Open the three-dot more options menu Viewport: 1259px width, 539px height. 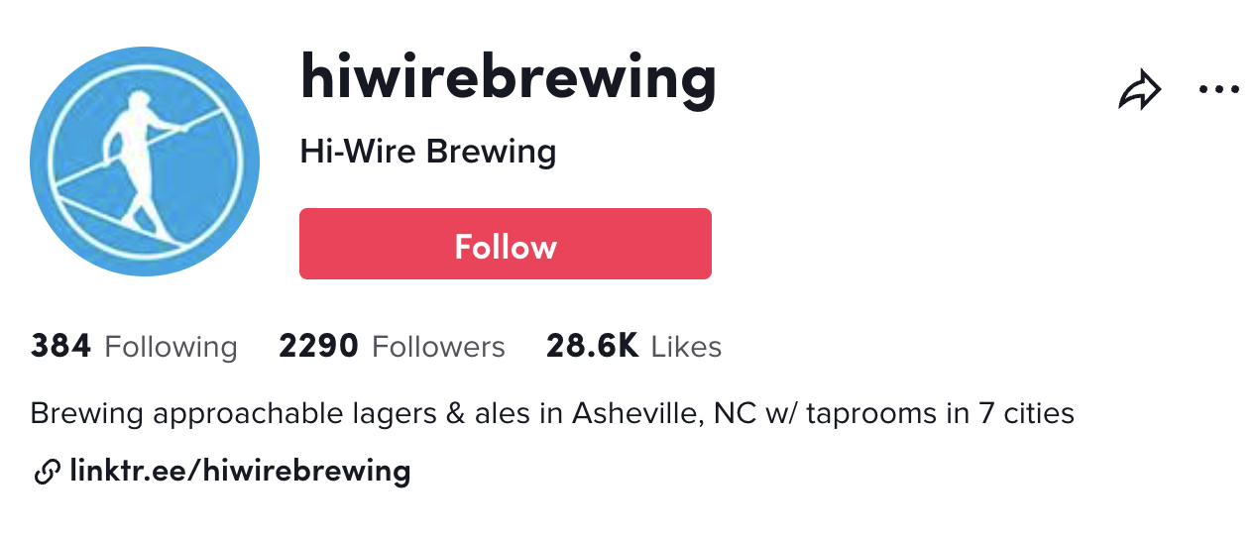click(x=1218, y=89)
